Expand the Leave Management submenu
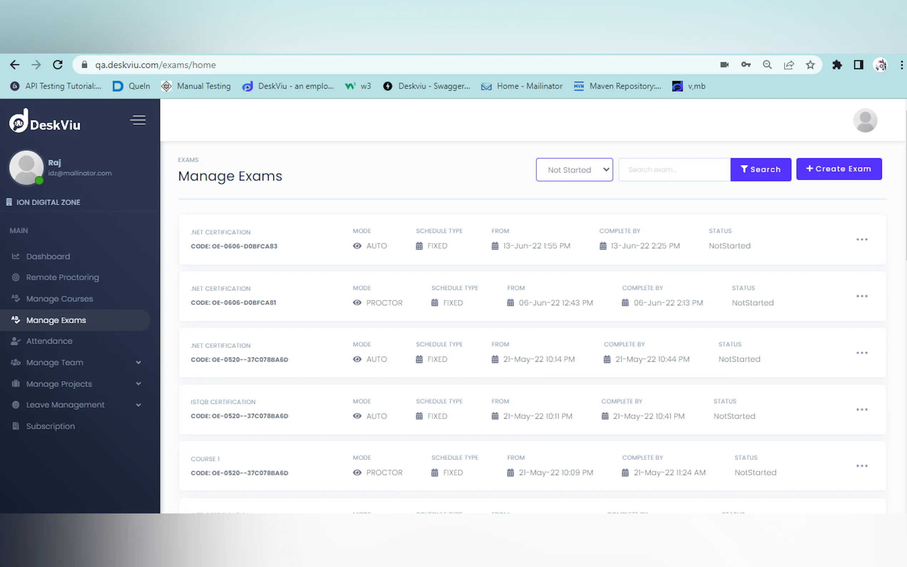The image size is (907, 567). tap(138, 405)
